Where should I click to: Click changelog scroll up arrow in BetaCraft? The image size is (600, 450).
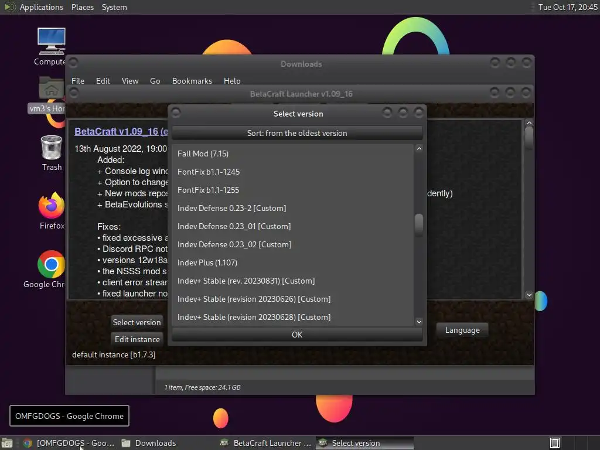click(x=529, y=123)
